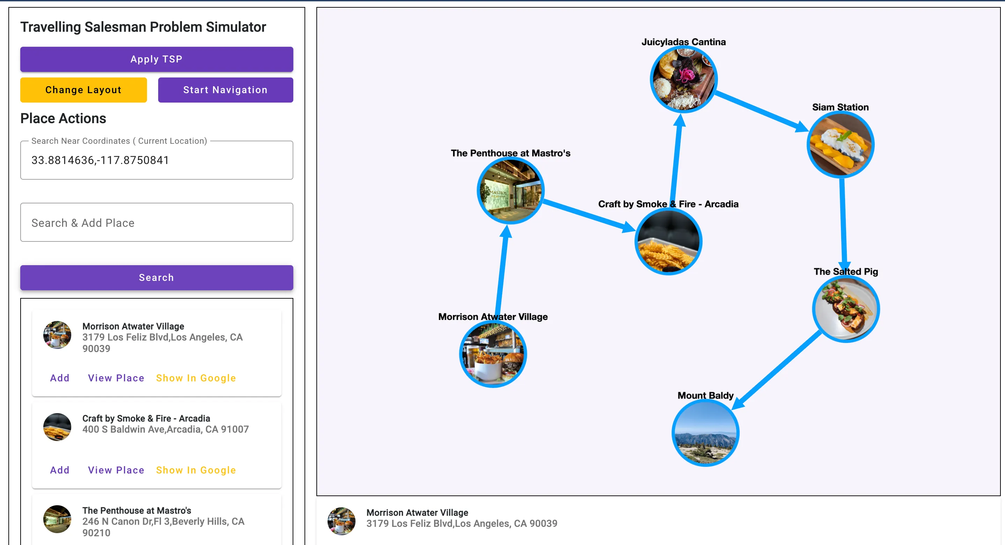
Task: Select the Siam Station graph node
Action: [841, 144]
